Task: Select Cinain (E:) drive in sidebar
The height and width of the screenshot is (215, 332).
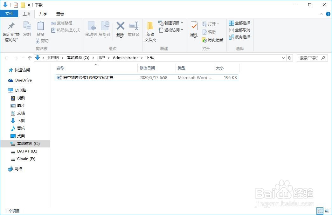Action: pos(23,159)
